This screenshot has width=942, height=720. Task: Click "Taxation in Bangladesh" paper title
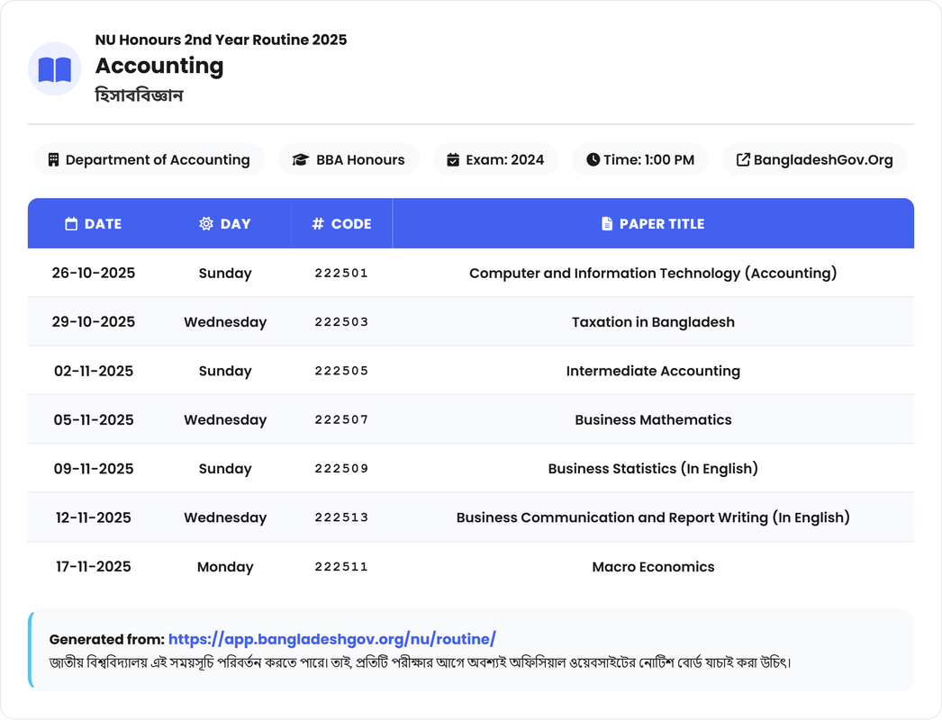(653, 322)
